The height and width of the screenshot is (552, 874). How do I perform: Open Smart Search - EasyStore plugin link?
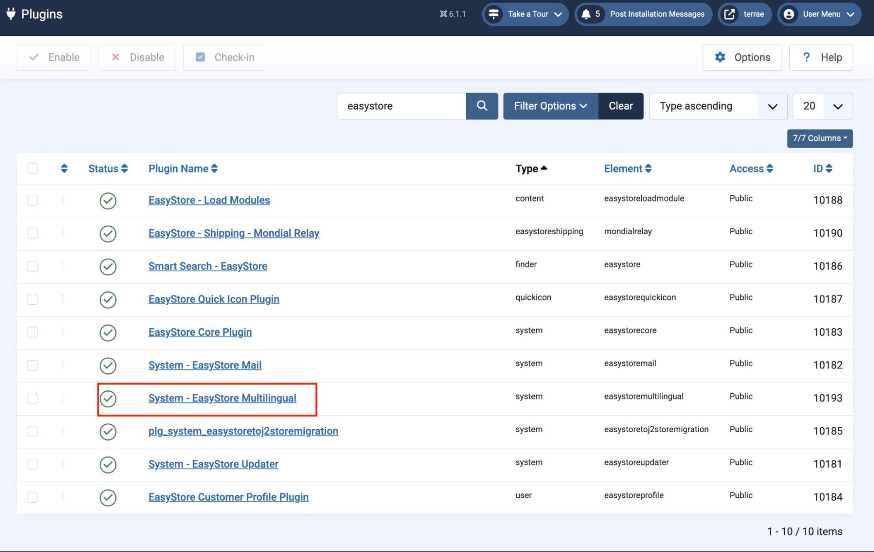[208, 266]
